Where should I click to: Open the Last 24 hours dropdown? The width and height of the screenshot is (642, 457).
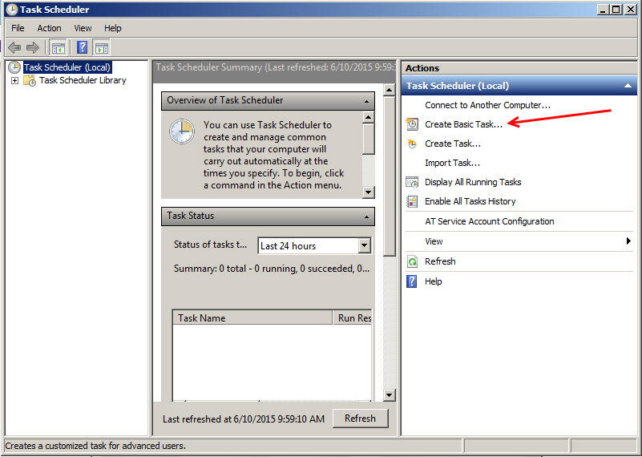point(365,245)
